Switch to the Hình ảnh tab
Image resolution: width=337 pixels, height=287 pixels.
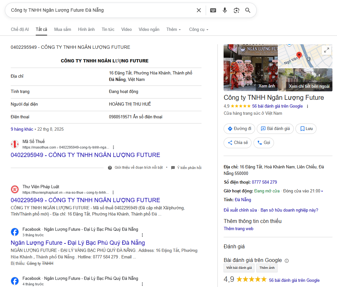[86, 30]
